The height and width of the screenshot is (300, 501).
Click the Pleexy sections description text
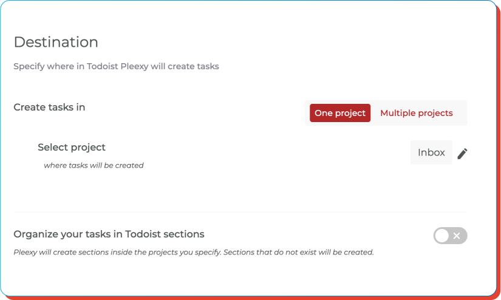click(x=194, y=252)
